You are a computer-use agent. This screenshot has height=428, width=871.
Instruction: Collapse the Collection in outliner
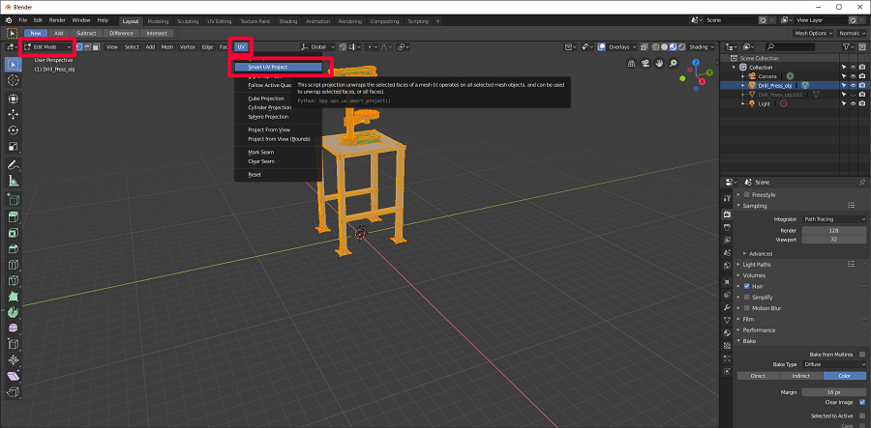(735, 67)
